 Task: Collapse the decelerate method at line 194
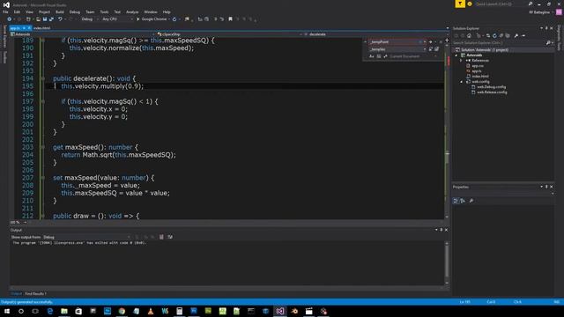tap(43, 78)
